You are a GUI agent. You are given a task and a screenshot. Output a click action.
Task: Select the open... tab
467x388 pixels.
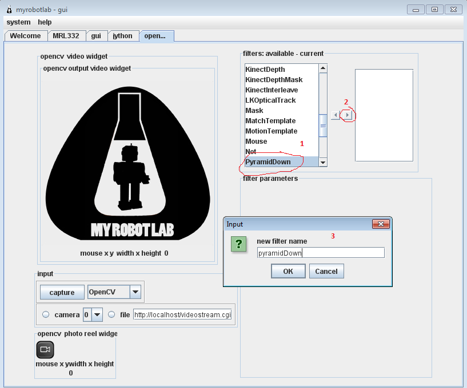[x=157, y=36]
